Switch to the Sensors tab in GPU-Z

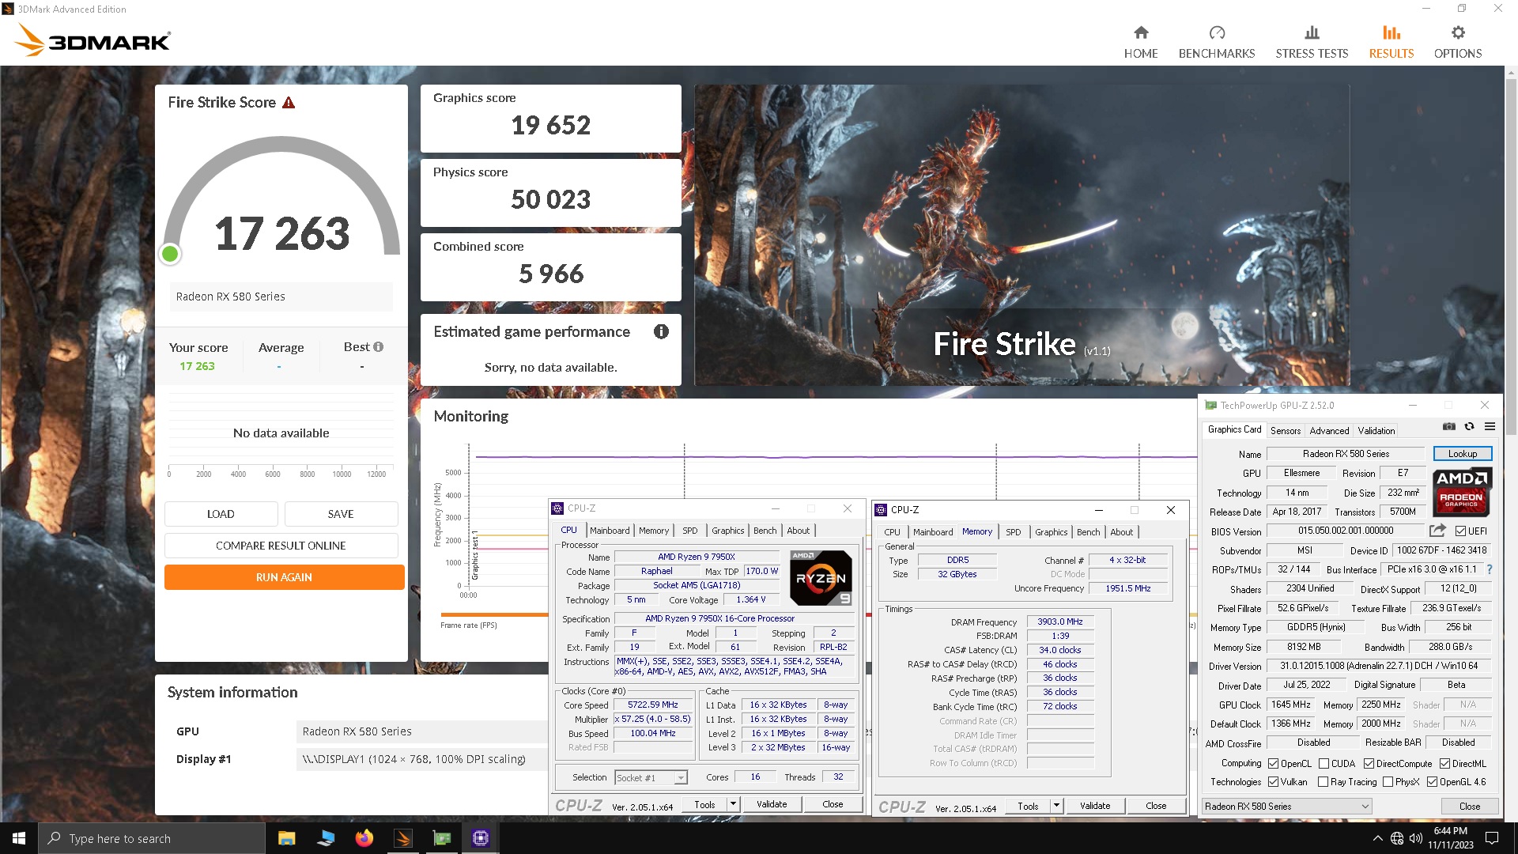1285,431
